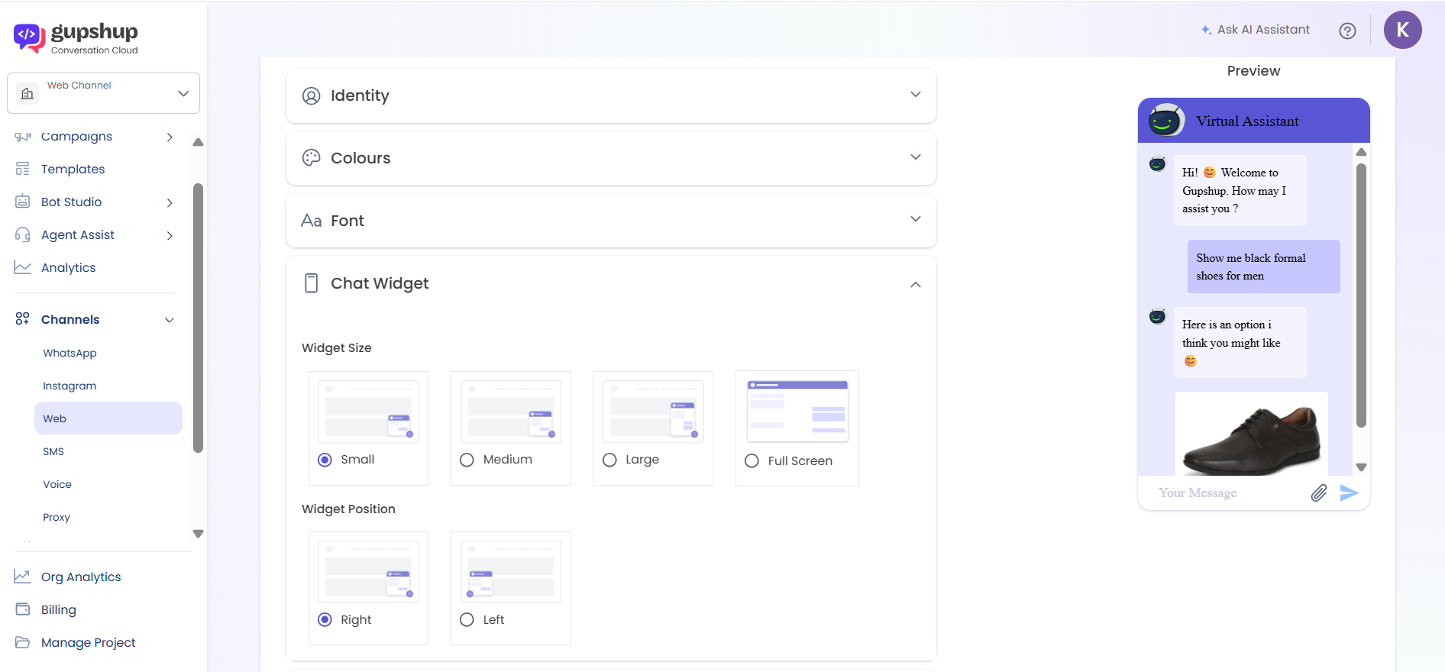Open Voice channel
The height and width of the screenshot is (672, 1445).
pyautogui.click(x=57, y=484)
